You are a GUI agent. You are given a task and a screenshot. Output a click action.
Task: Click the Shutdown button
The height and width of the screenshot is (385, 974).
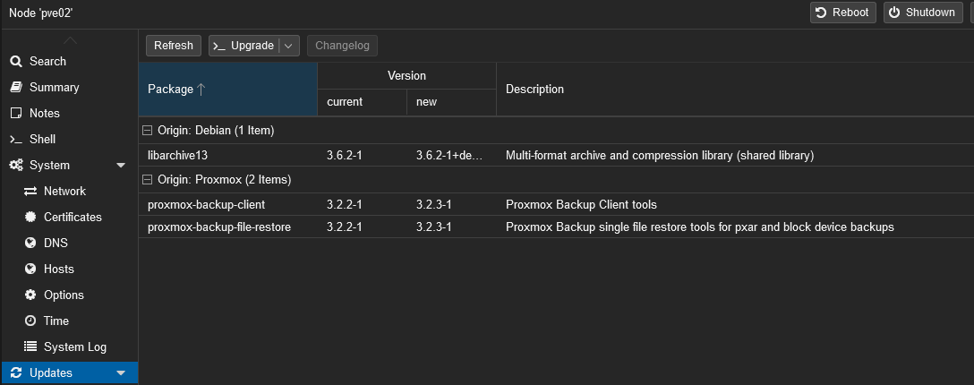(x=920, y=13)
